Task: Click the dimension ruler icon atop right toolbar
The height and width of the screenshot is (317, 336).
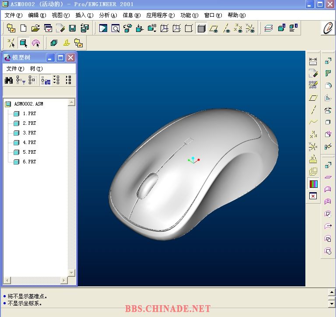Action: click(313, 62)
